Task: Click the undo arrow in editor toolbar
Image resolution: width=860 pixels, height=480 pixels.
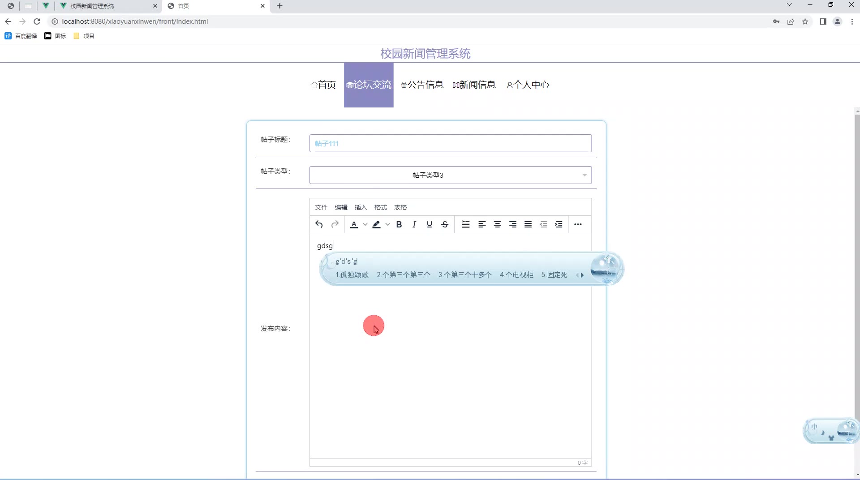Action: click(319, 224)
